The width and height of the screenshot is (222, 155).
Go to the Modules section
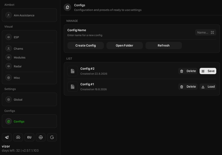[29, 57]
